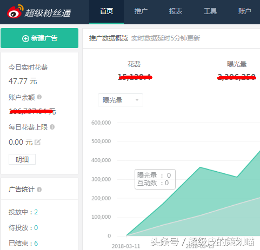260x250 pixels.
Task: Switch to the 推广 tab
Action: pos(141,11)
